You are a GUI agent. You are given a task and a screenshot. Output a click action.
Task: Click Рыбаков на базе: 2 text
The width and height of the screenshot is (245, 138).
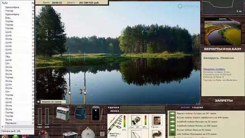click(213, 77)
